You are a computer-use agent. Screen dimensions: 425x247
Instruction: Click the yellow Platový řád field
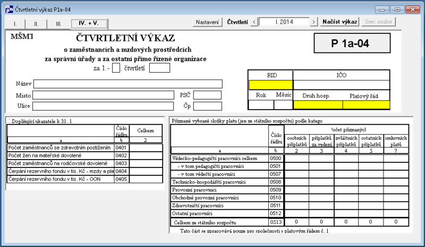click(x=366, y=105)
